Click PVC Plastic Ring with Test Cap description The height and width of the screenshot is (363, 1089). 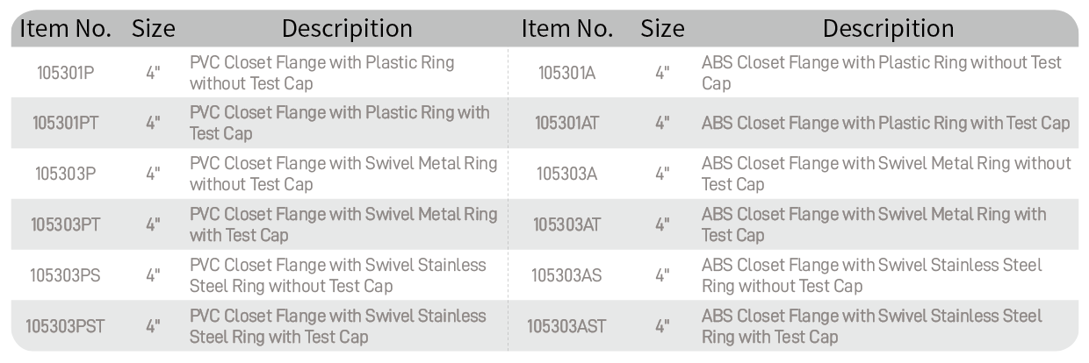click(x=340, y=124)
